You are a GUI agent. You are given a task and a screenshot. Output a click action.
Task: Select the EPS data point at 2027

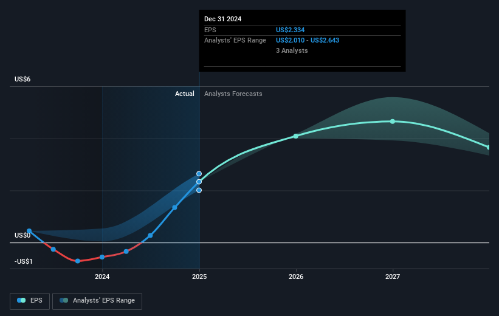click(393, 122)
